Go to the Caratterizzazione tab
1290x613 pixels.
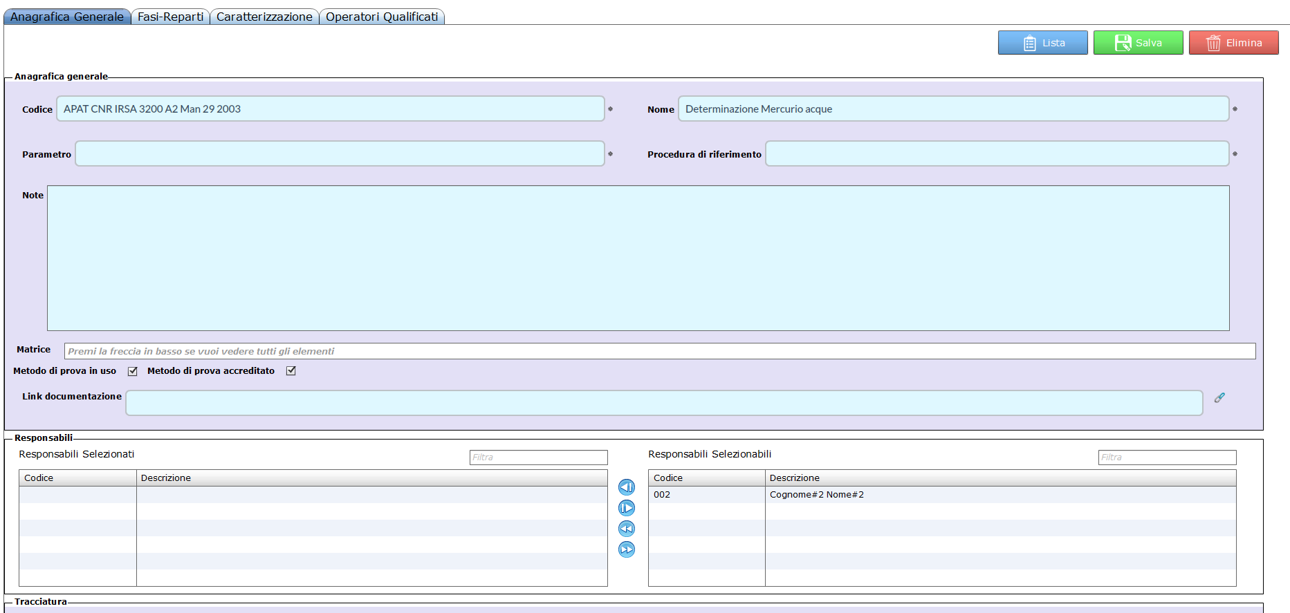pos(264,17)
